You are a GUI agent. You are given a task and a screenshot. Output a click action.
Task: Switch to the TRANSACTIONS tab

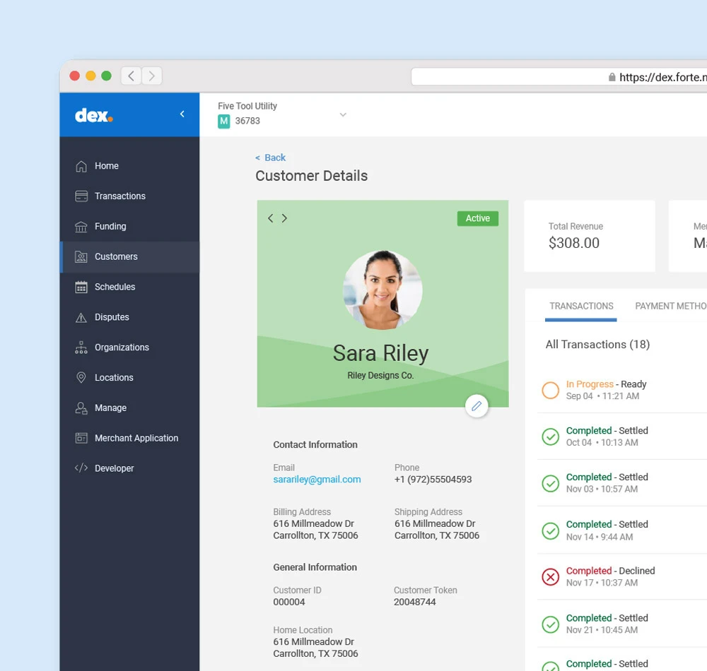[581, 307]
